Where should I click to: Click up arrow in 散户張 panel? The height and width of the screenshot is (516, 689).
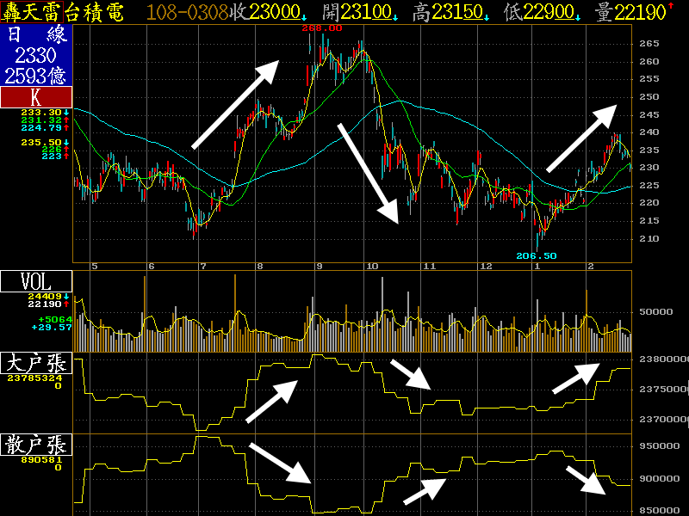[x=425, y=490]
